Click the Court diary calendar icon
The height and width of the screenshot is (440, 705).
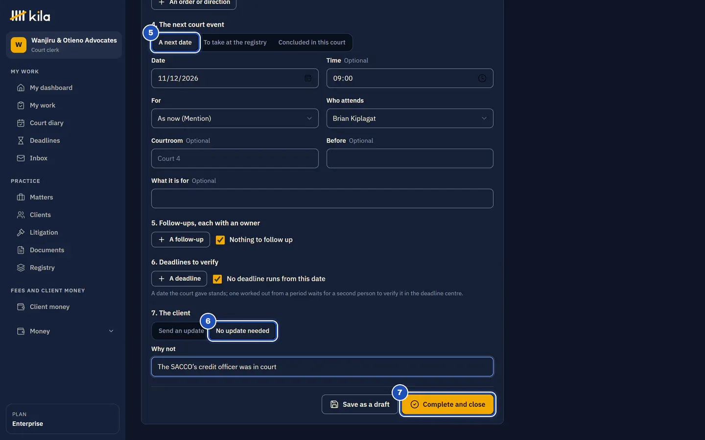pos(21,123)
